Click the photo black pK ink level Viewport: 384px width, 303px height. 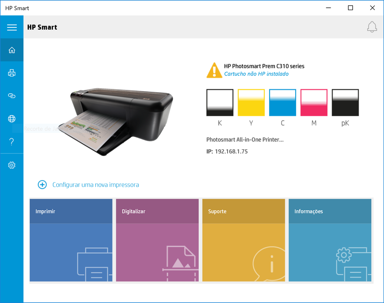click(345, 103)
